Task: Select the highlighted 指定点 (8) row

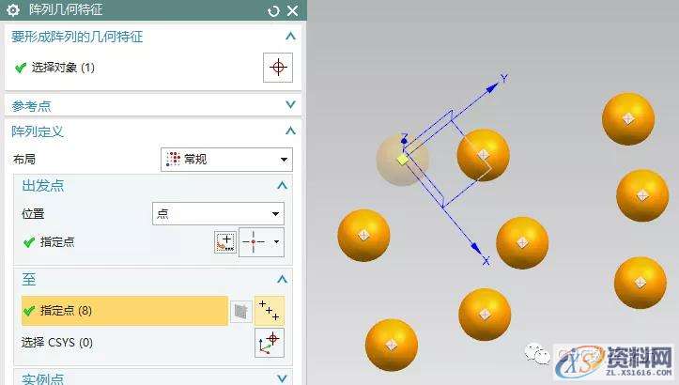Action: point(124,311)
